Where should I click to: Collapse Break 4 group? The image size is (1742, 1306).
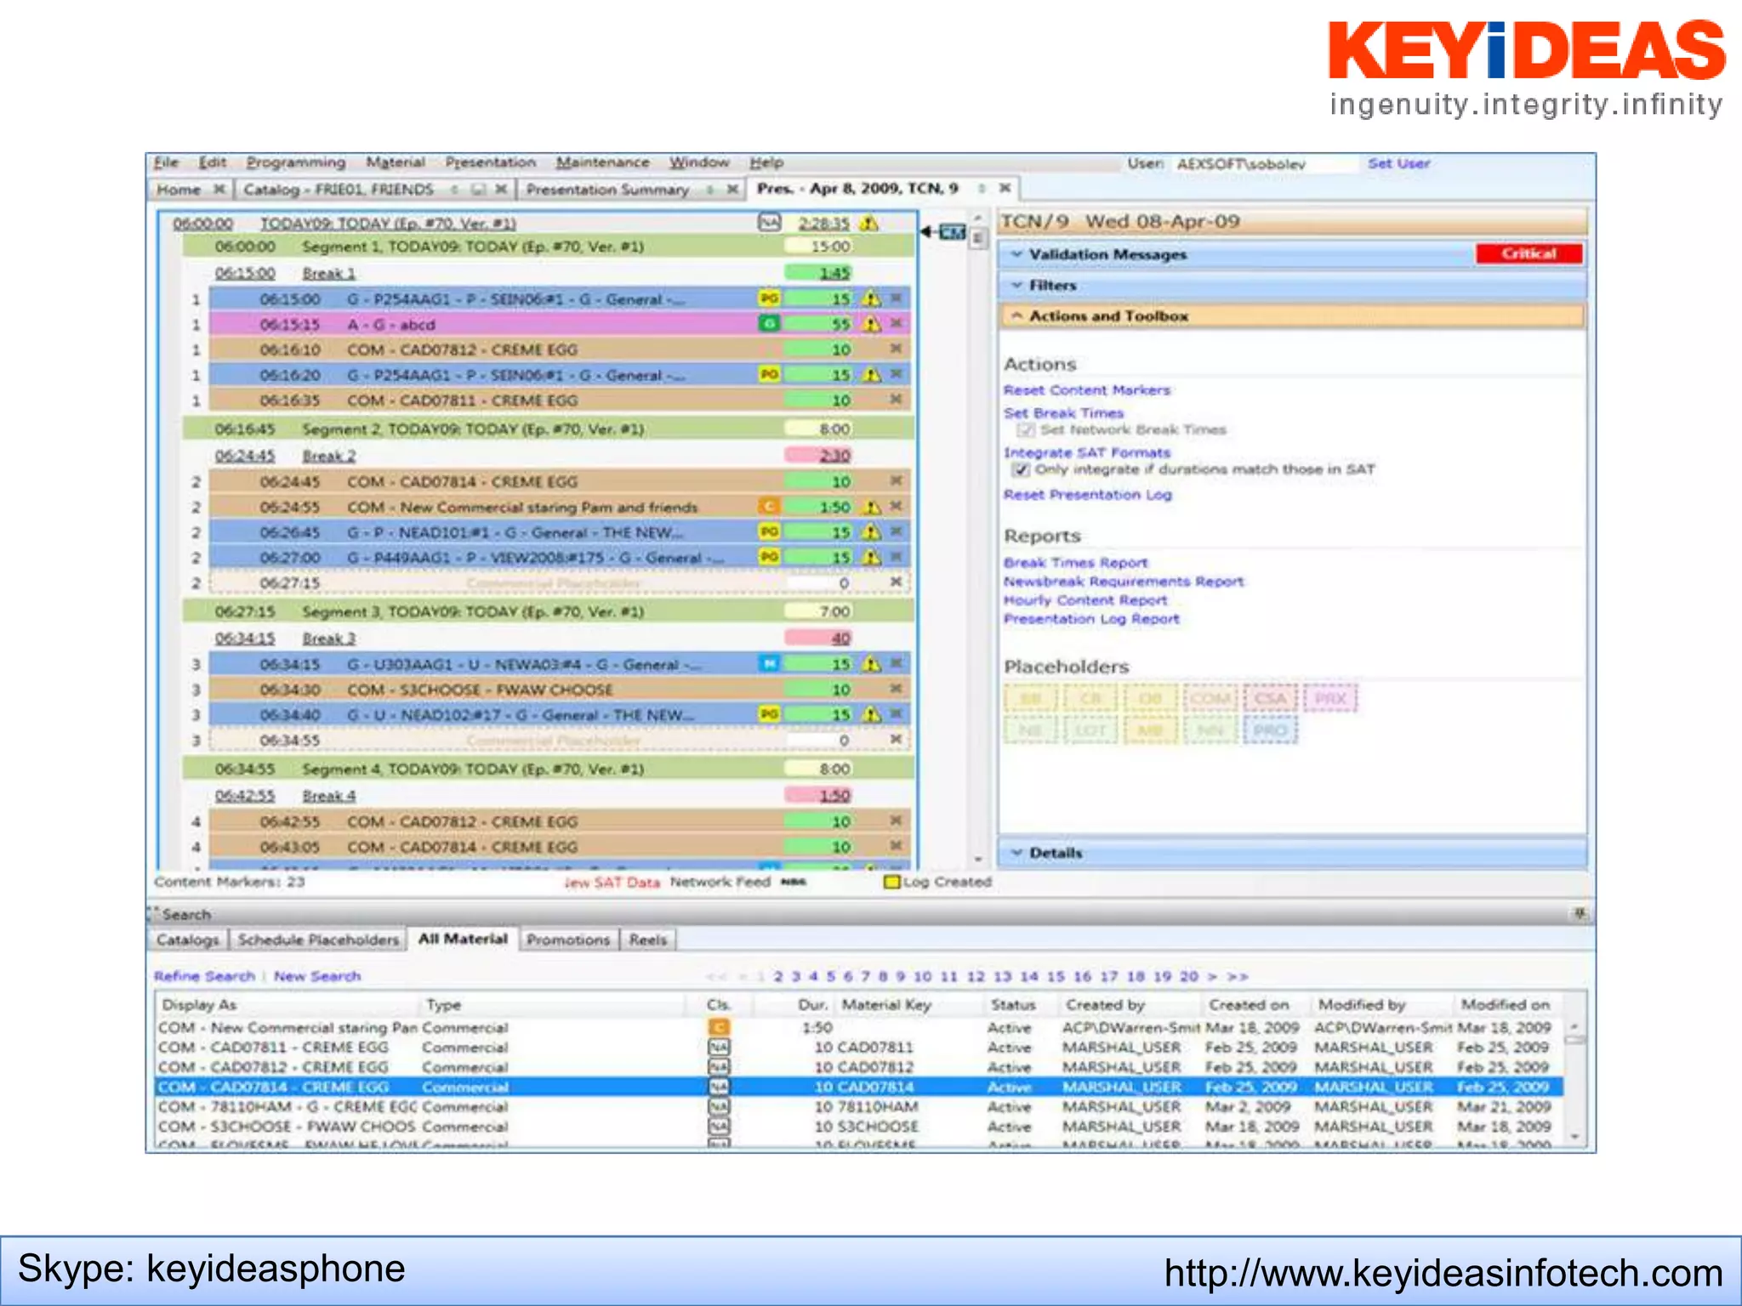pyautogui.click(x=328, y=796)
